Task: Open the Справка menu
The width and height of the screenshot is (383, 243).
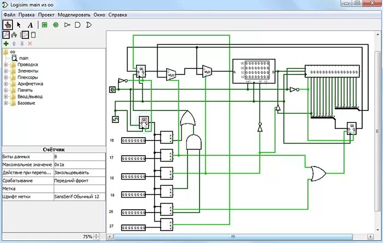Action: point(118,15)
